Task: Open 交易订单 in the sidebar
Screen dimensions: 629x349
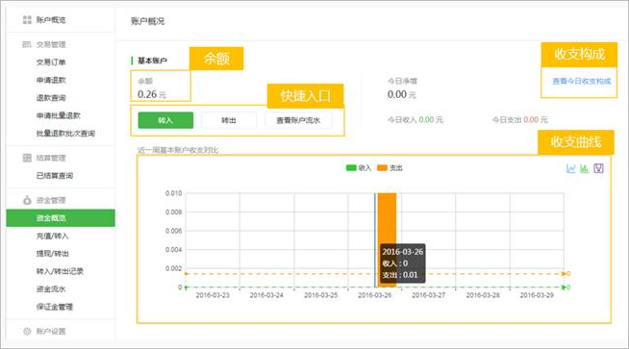Action: point(51,62)
